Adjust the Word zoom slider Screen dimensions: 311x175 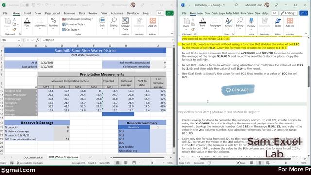coord(286,163)
